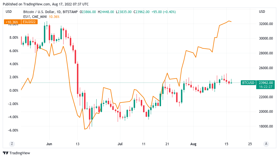Click the 16:22:27 countdown timer
279x158 pixels.
point(266,87)
